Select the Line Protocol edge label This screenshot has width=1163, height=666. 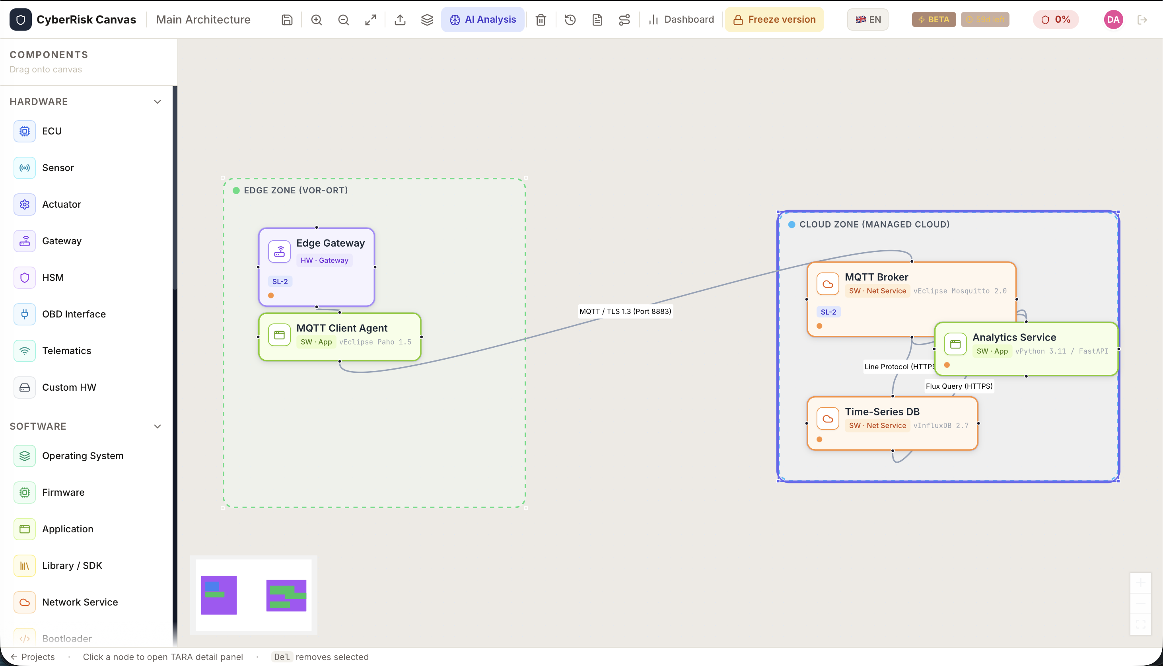899,366
